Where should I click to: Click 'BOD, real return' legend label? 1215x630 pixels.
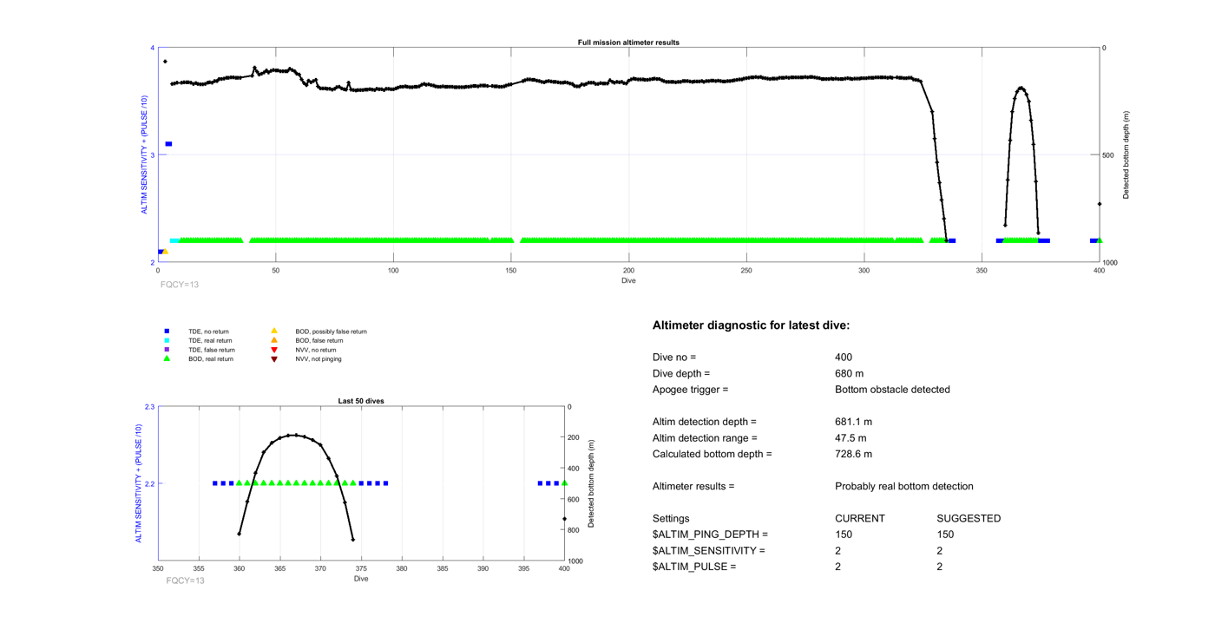211,359
